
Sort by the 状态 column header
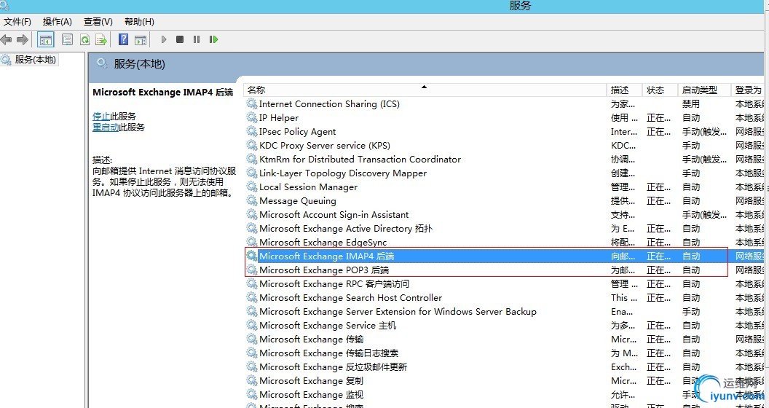tap(660, 90)
